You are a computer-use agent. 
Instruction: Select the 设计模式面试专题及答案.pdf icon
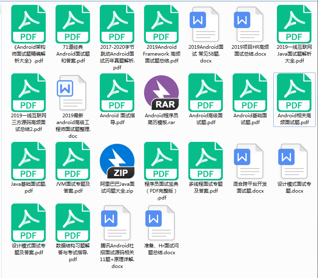coord(29,223)
